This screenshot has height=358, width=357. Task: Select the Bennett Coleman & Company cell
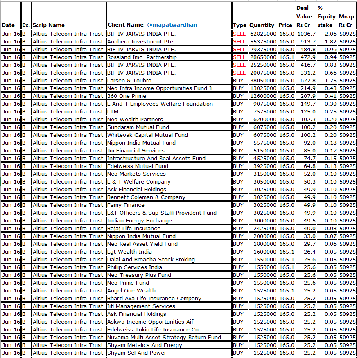169,197
